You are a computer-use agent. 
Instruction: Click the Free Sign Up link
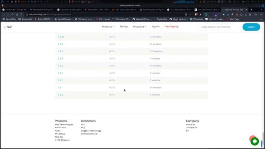click(x=171, y=26)
